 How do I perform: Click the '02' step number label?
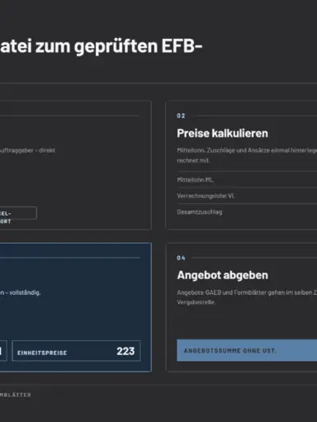[x=181, y=116]
